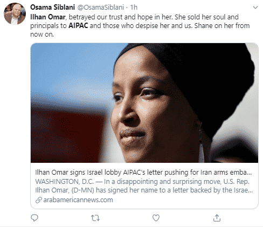Open the tweet via the 1h timestamp
263x227 pixels.
tap(134, 8)
